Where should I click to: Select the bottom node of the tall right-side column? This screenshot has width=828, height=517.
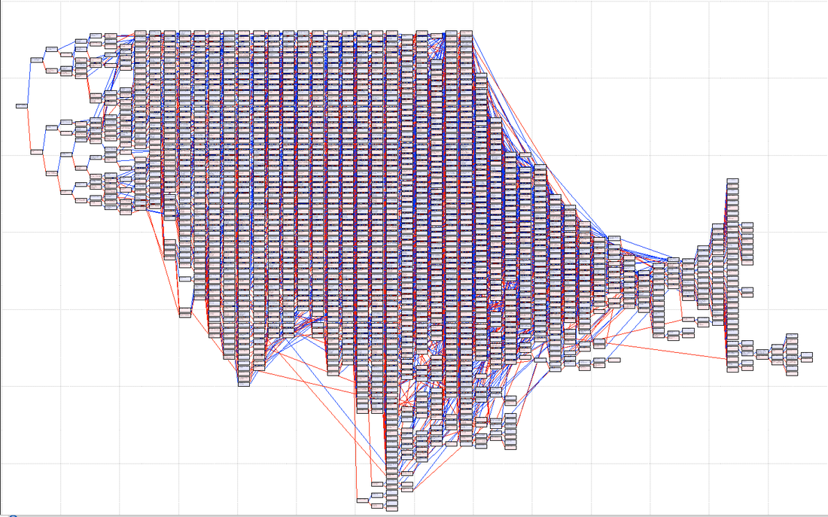tap(732, 370)
